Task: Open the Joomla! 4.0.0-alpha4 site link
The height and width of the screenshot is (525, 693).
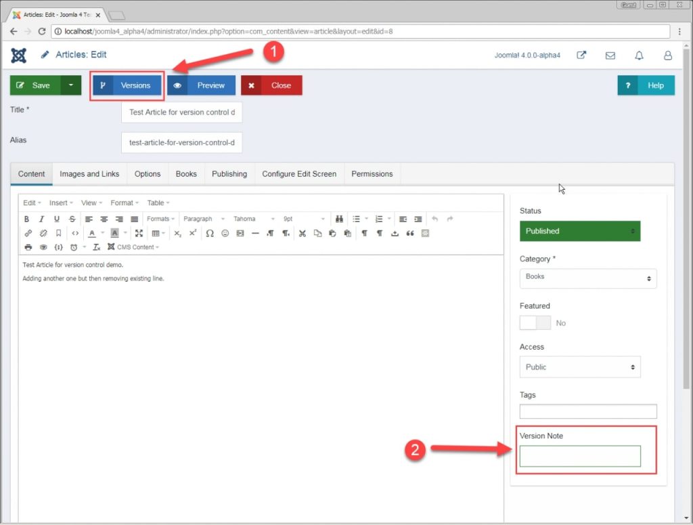Action: (x=527, y=56)
